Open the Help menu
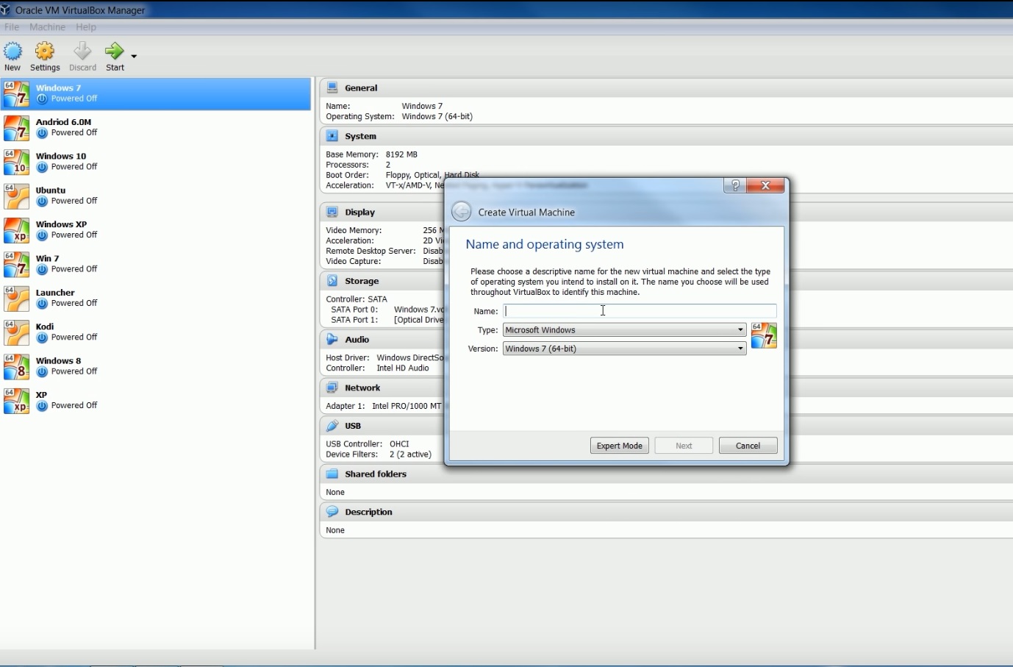This screenshot has width=1013, height=667. point(86,27)
